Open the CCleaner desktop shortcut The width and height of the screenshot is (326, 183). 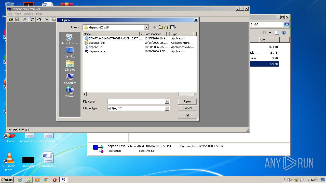coord(9,137)
